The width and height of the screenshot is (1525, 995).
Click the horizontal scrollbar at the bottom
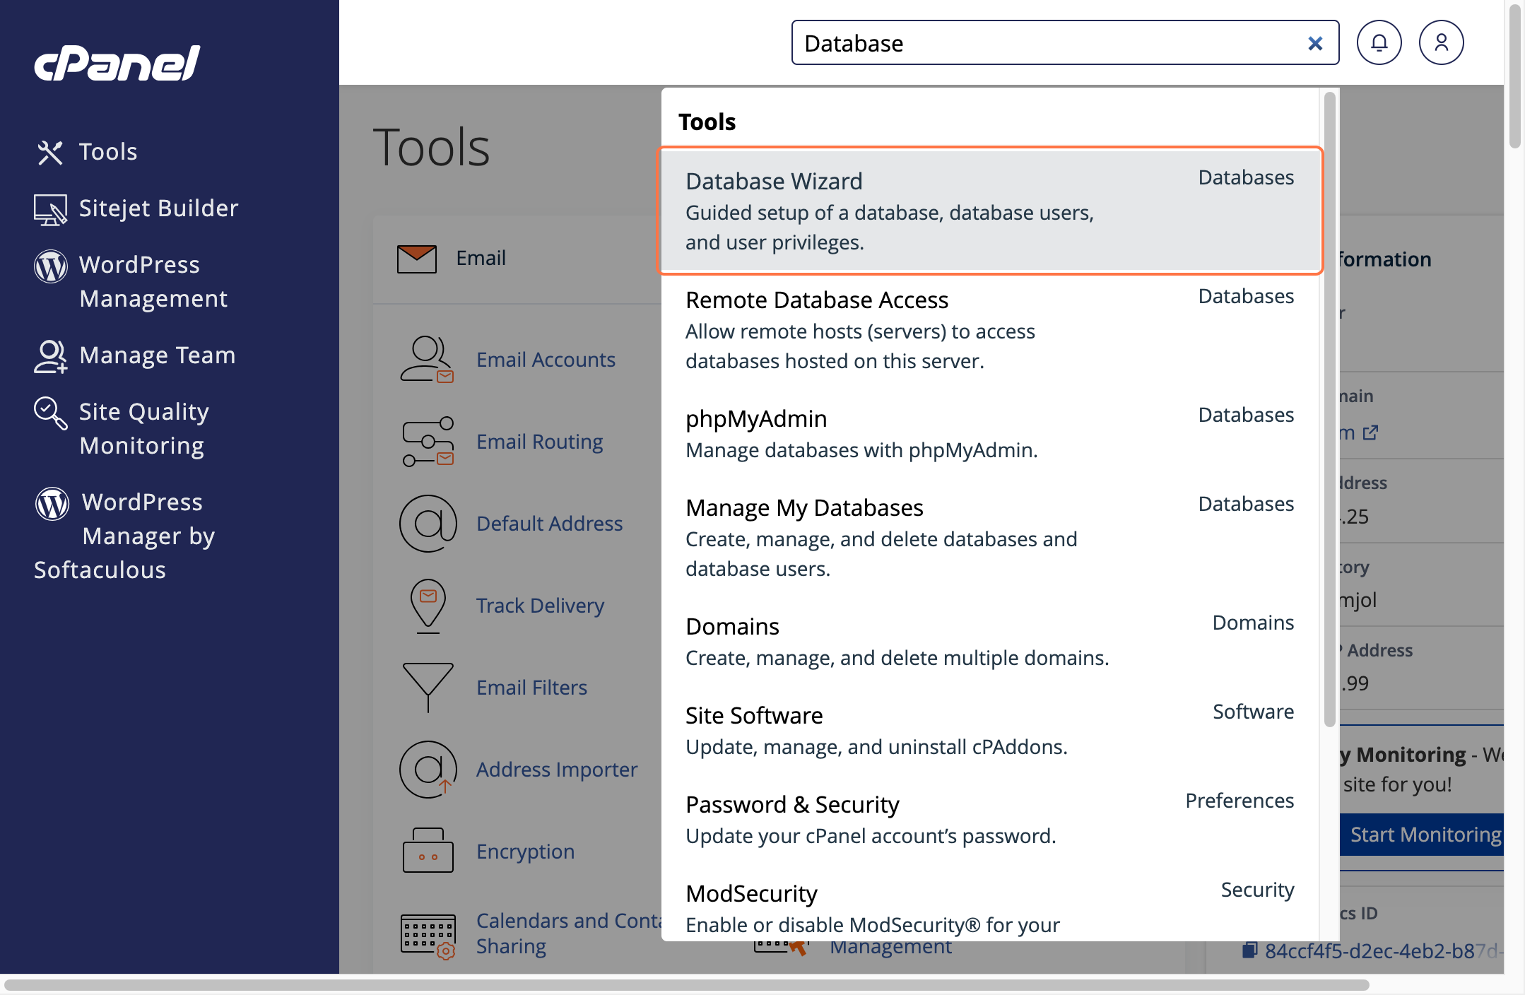687,985
